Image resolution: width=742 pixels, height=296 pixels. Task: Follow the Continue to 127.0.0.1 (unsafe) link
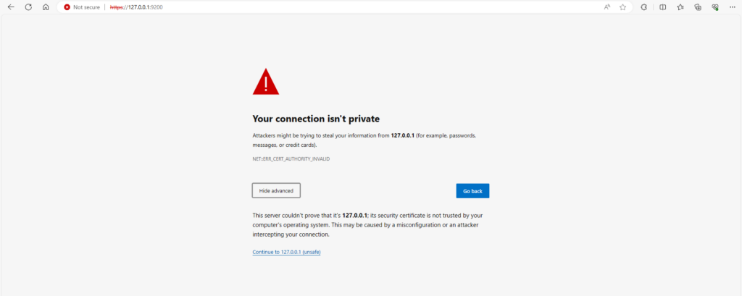point(287,252)
